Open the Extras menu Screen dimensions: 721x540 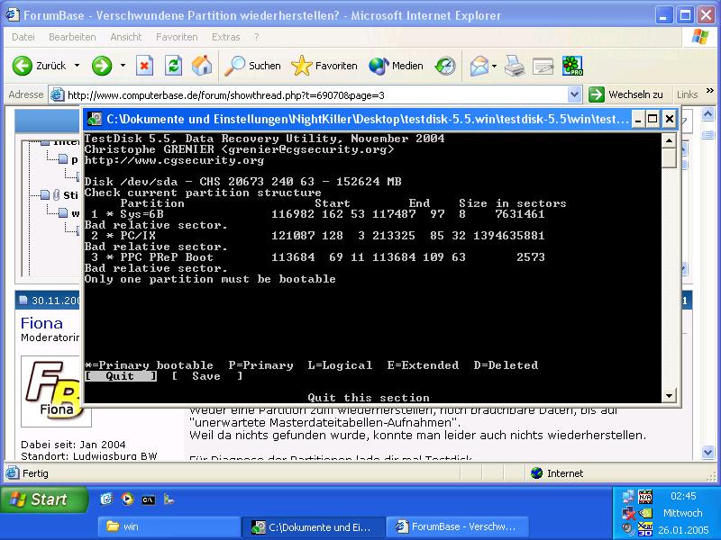pyautogui.click(x=226, y=37)
